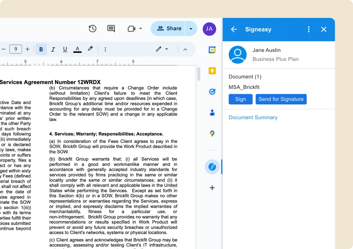Open the text color picker
Image resolution: width=353 pixels, height=249 pixels.
(77, 49)
